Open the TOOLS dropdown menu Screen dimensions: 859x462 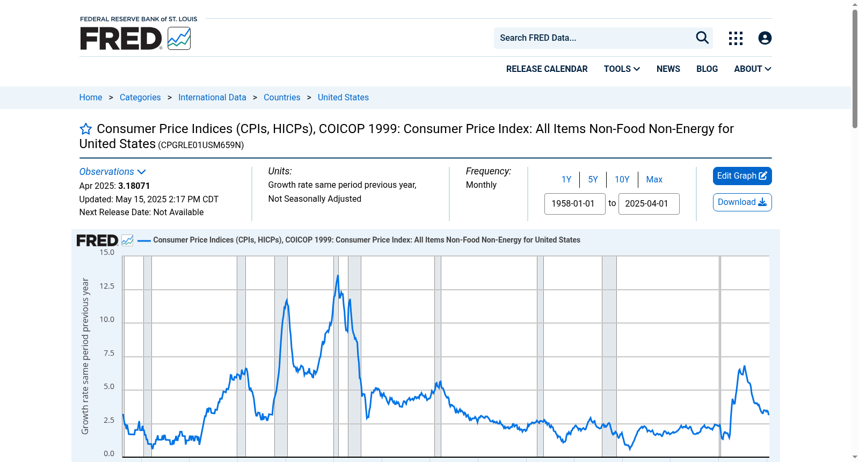pos(622,69)
